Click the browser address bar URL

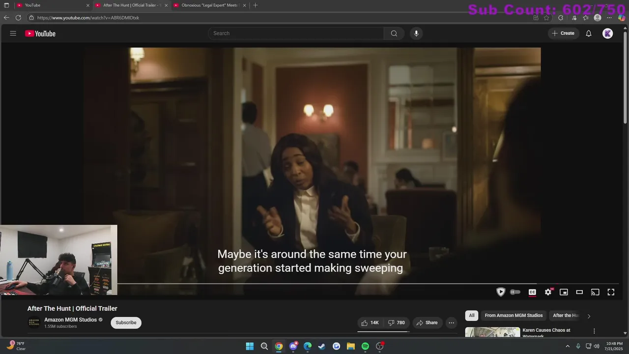click(88, 18)
